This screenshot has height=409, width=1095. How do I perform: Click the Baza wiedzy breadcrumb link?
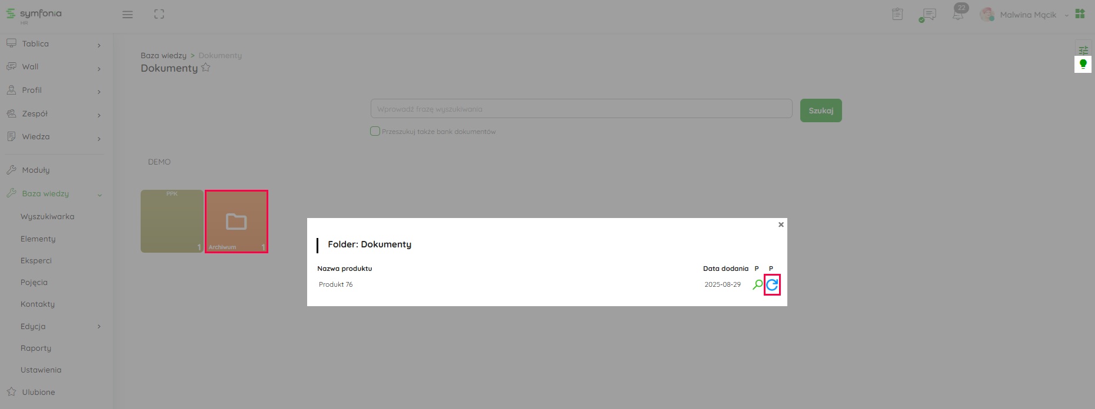point(163,55)
